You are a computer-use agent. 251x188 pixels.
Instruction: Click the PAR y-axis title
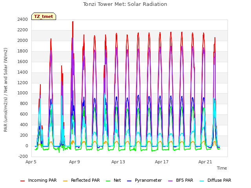[5, 90]
